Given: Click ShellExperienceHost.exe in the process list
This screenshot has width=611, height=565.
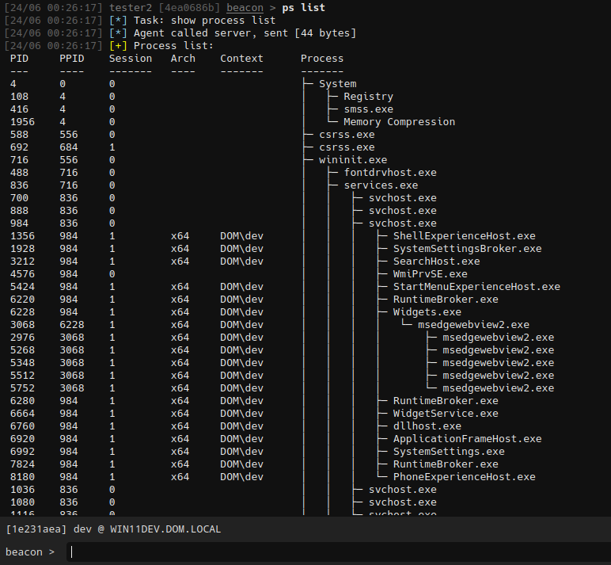Looking at the screenshot, I should point(464,236).
